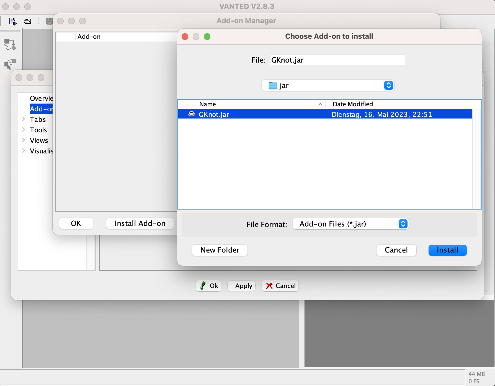Click the red X Cancel button in Preferences
The height and width of the screenshot is (386, 495).
(x=280, y=286)
